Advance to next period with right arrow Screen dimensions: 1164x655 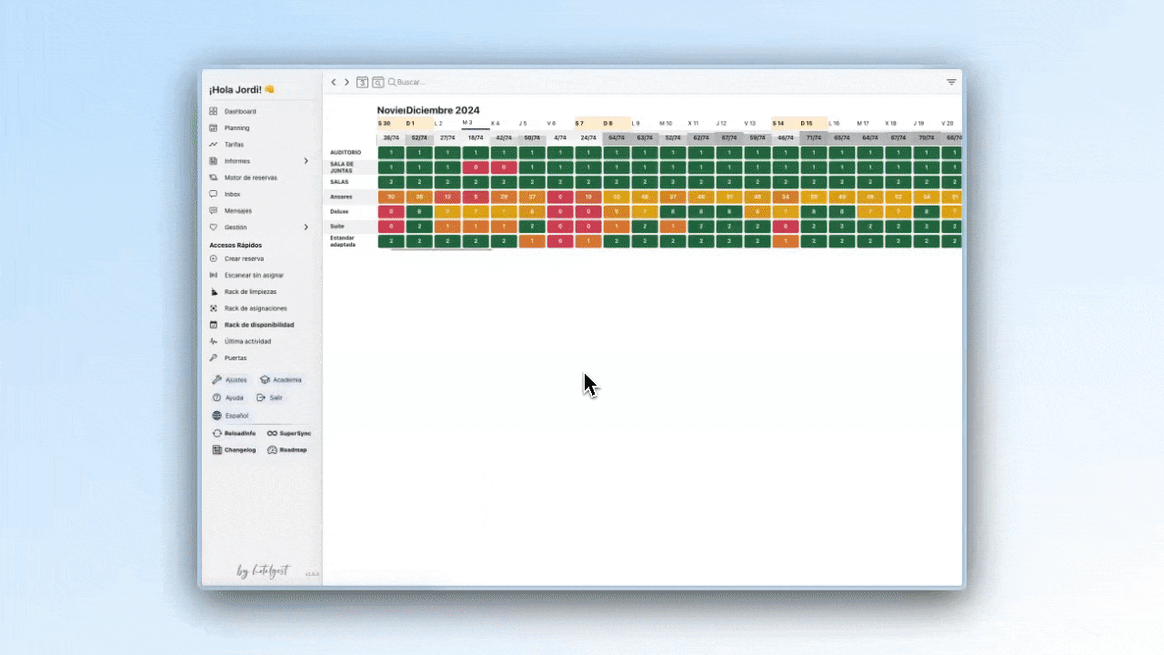point(346,82)
